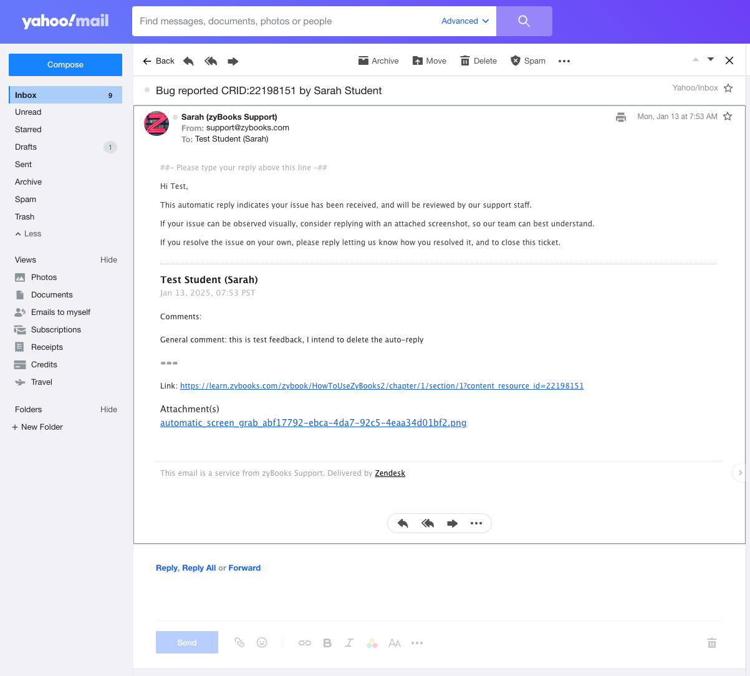750x676 pixels.
Task: Click the insert link icon in the reply toolbar
Action: (x=305, y=643)
